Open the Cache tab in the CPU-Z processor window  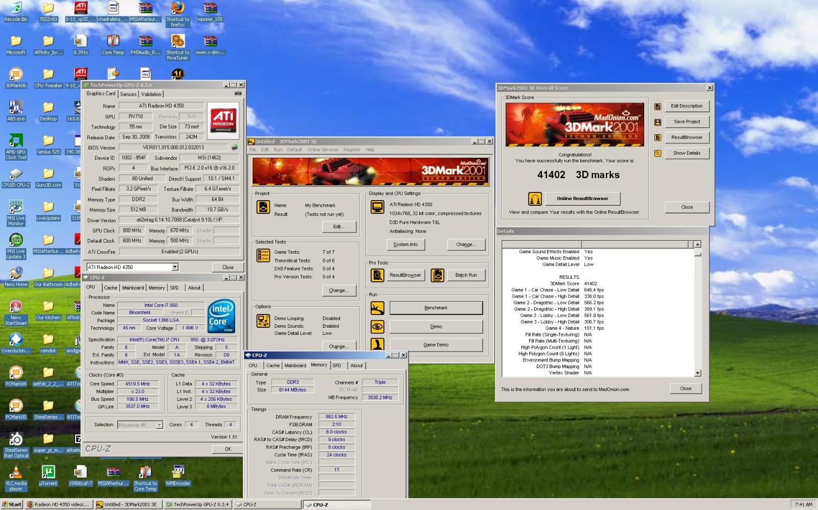pos(111,288)
